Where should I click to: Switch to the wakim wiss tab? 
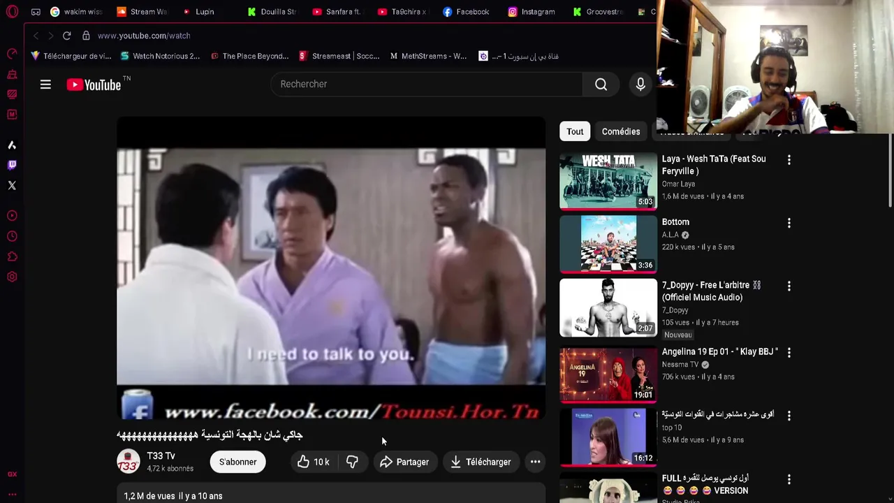76,12
